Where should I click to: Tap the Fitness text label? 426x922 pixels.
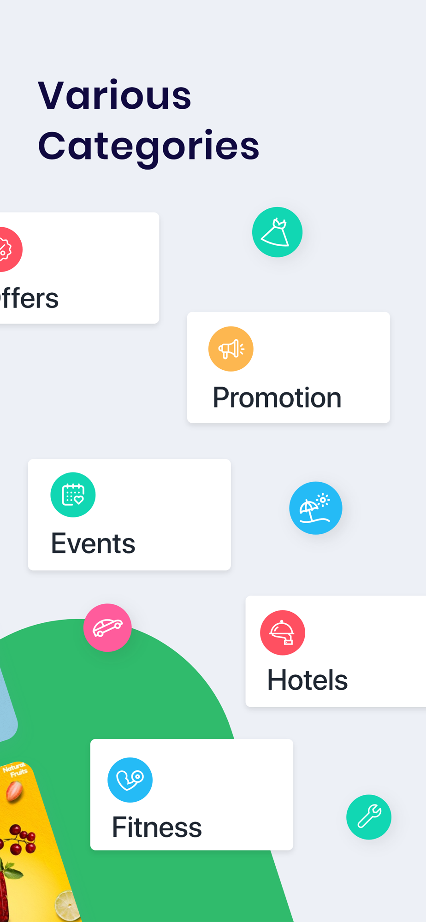(157, 827)
